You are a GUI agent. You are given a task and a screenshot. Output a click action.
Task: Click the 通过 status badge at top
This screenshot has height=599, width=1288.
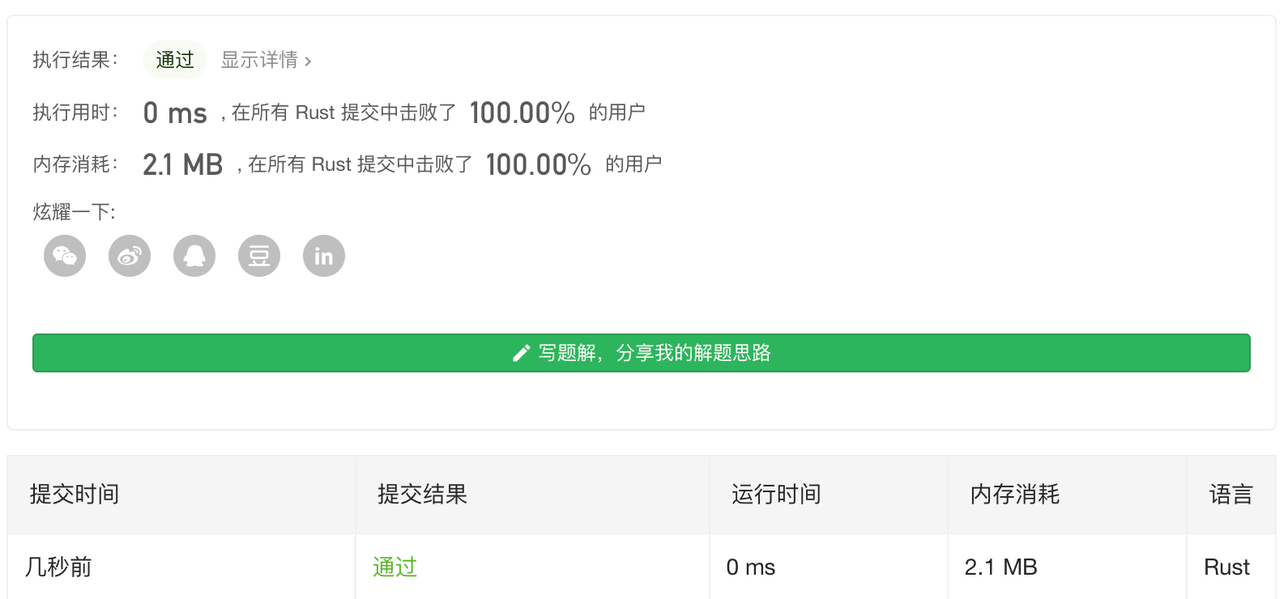(x=175, y=60)
